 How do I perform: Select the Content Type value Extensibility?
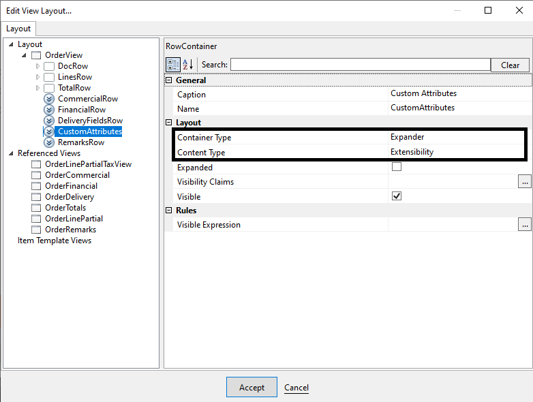click(412, 152)
